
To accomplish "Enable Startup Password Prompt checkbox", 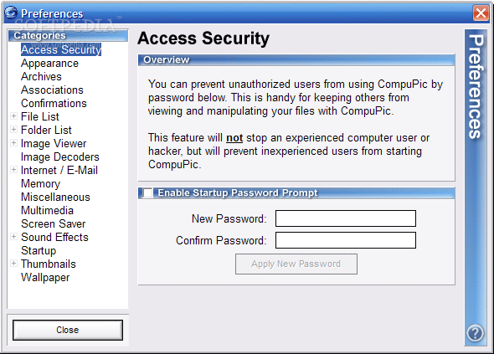I will (147, 192).
